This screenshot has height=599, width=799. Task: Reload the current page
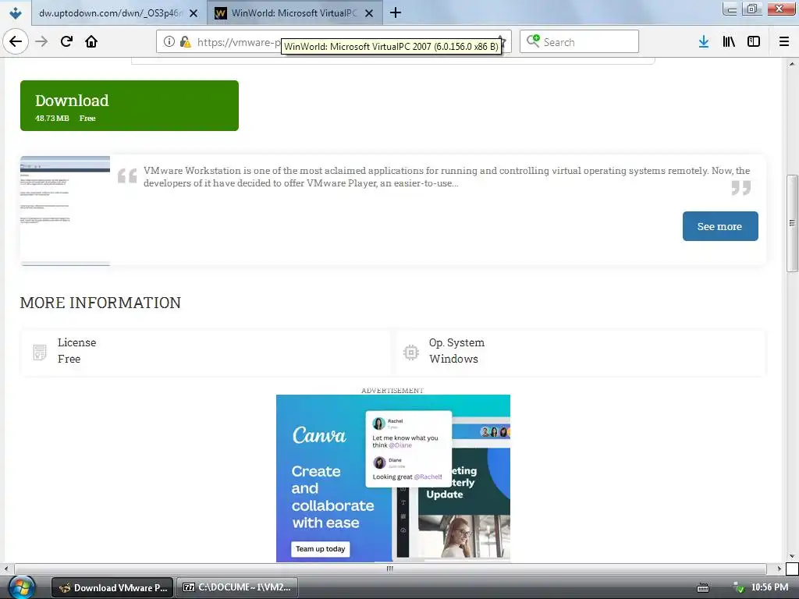(x=66, y=41)
